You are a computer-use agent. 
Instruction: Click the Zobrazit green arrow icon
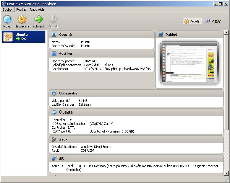(38, 19)
